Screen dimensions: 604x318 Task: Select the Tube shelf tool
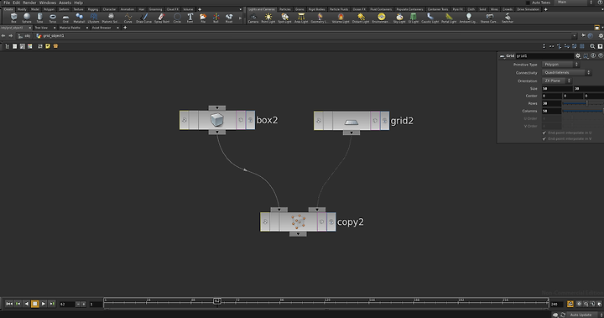(x=39, y=18)
